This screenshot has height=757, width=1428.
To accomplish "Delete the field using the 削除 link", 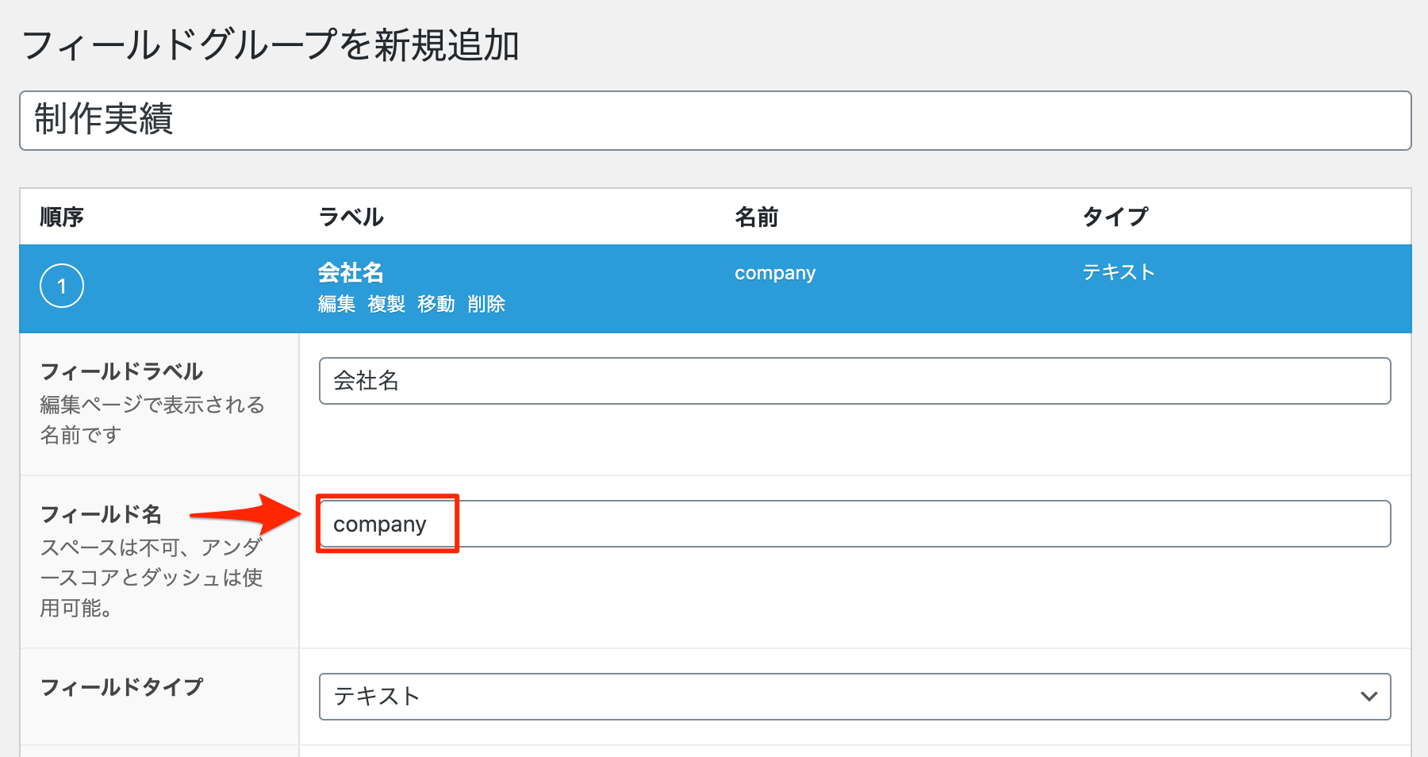I will 486,304.
